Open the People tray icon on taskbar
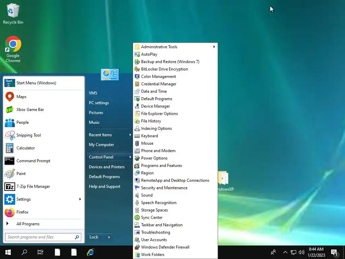345x259 pixels. [273, 252]
